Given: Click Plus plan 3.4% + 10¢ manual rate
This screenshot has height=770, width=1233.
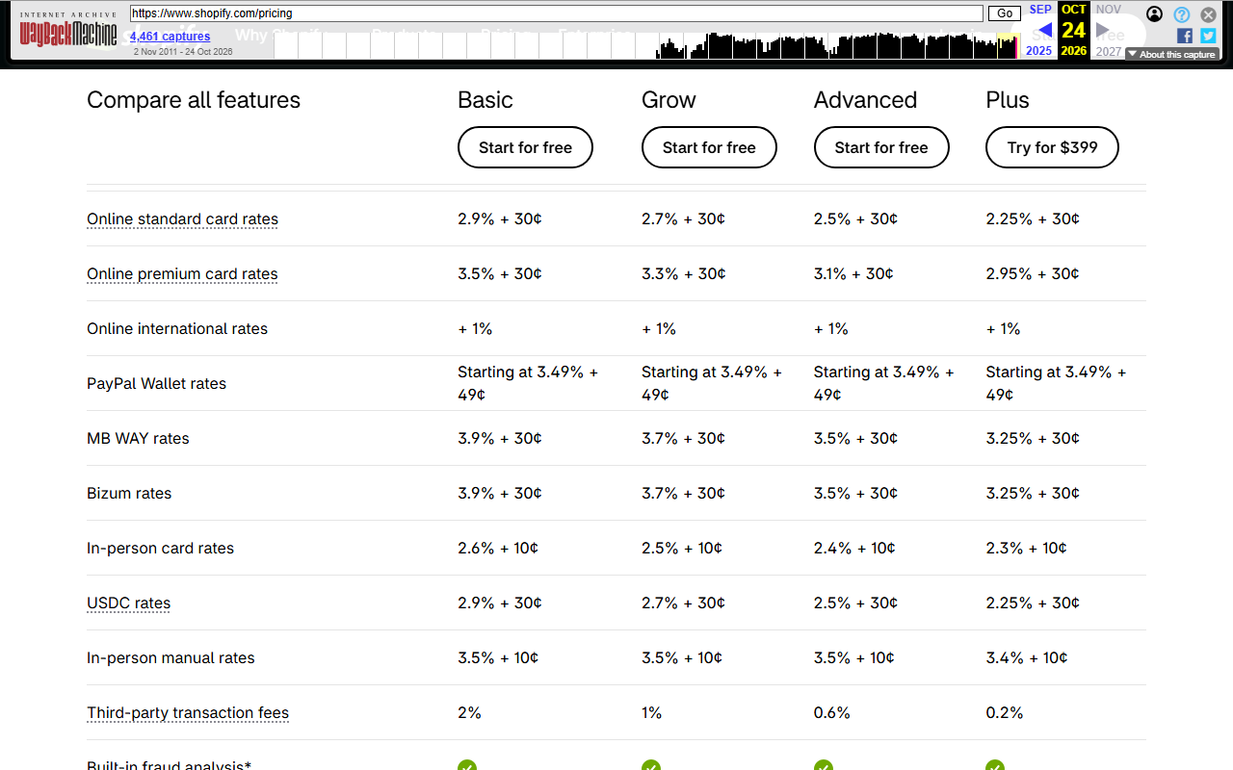Looking at the screenshot, I should coord(1027,658).
